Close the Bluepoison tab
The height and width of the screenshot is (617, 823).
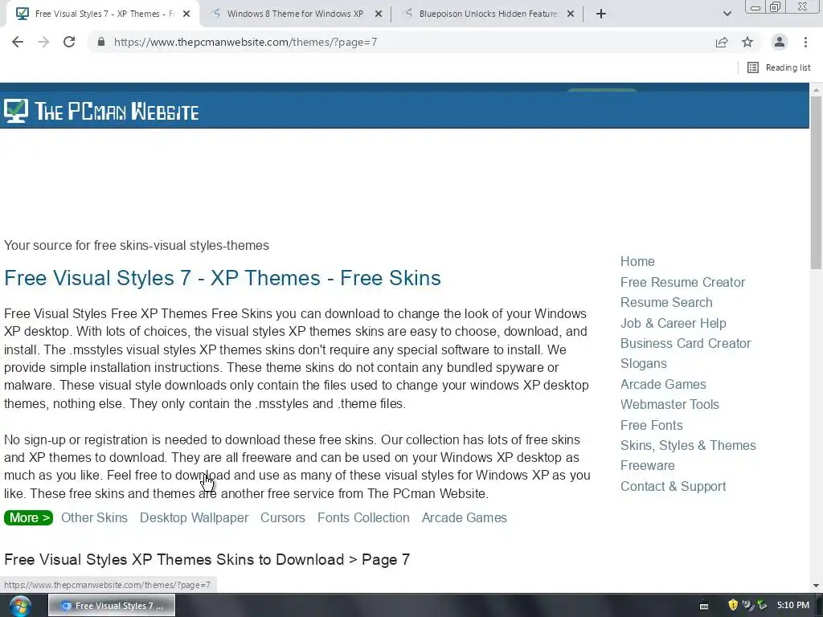coord(571,14)
